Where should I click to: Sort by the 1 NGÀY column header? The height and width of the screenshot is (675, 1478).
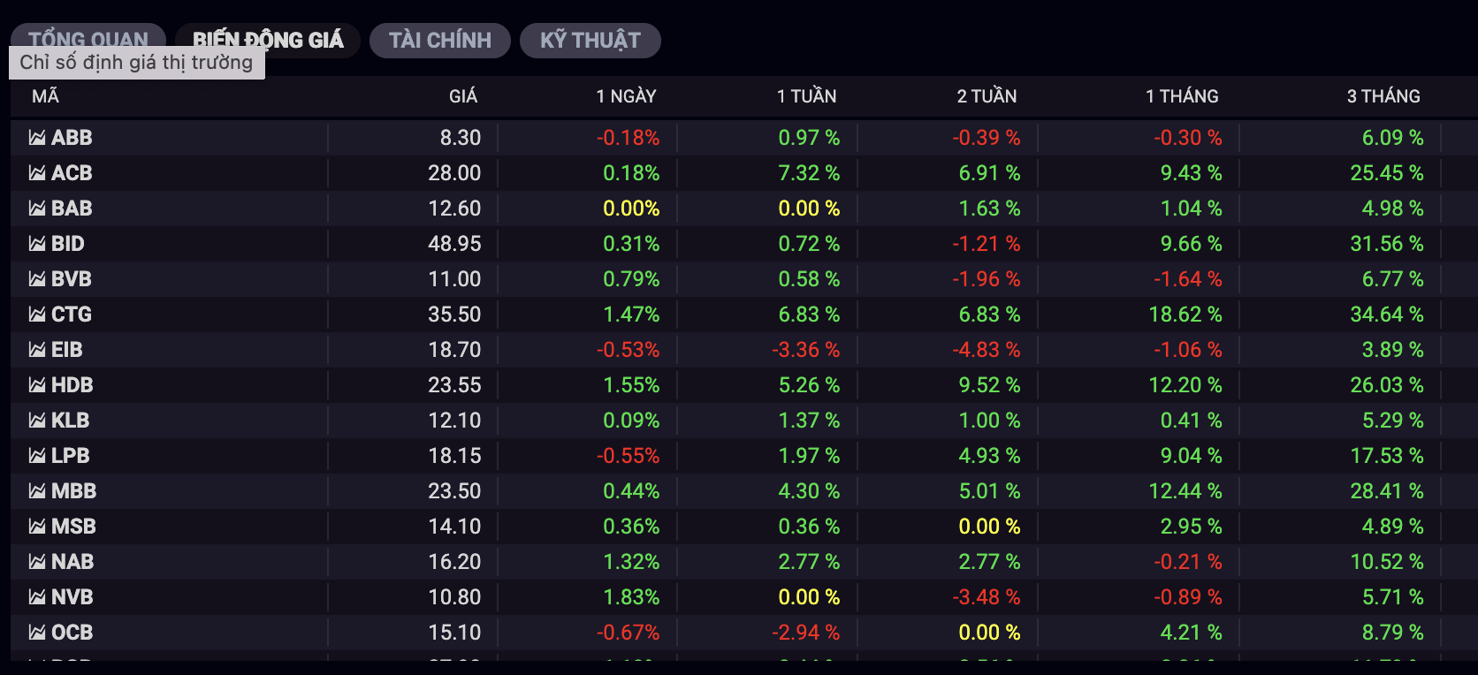pos(626,96)
